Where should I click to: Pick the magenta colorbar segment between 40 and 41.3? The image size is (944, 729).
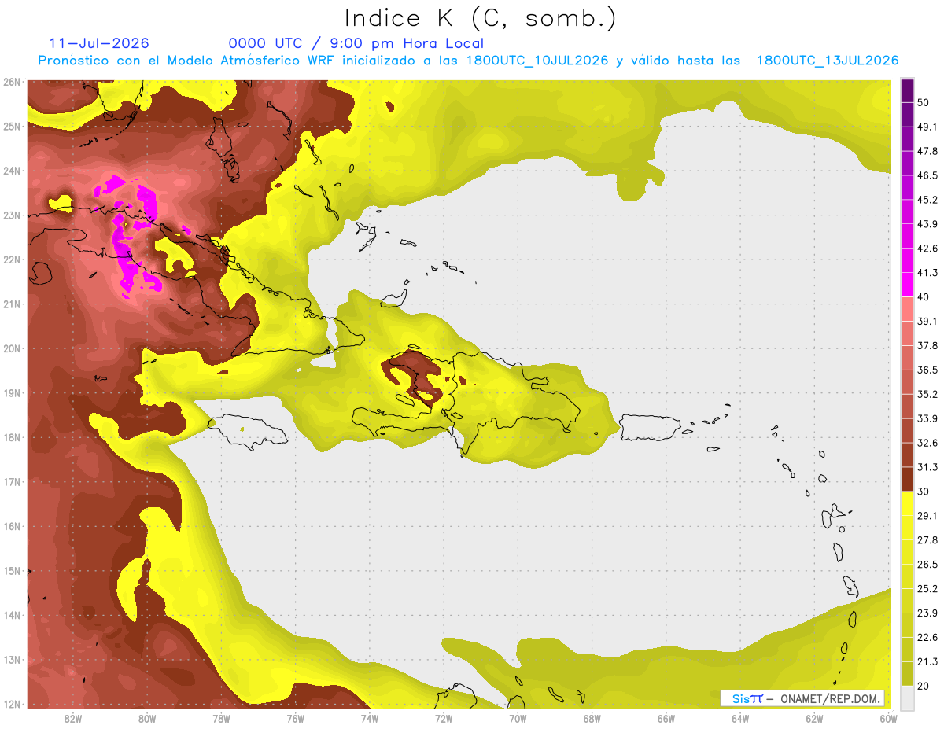click(907, 285)
